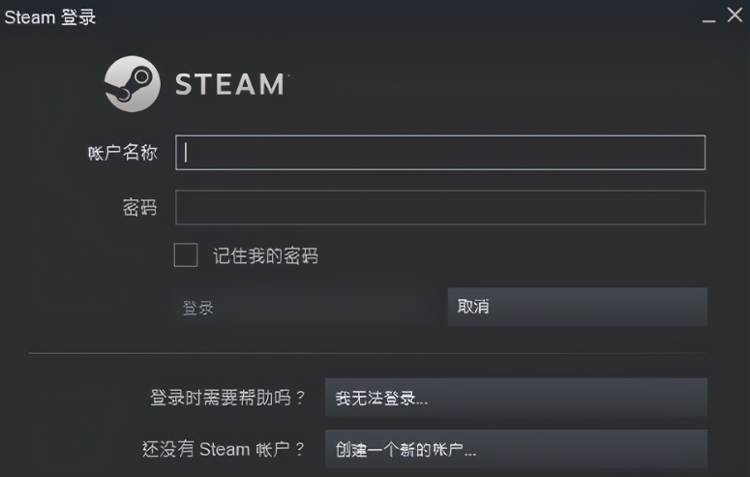
Task: Click the 记住我的密码 label text
Action: coord(265,256)
